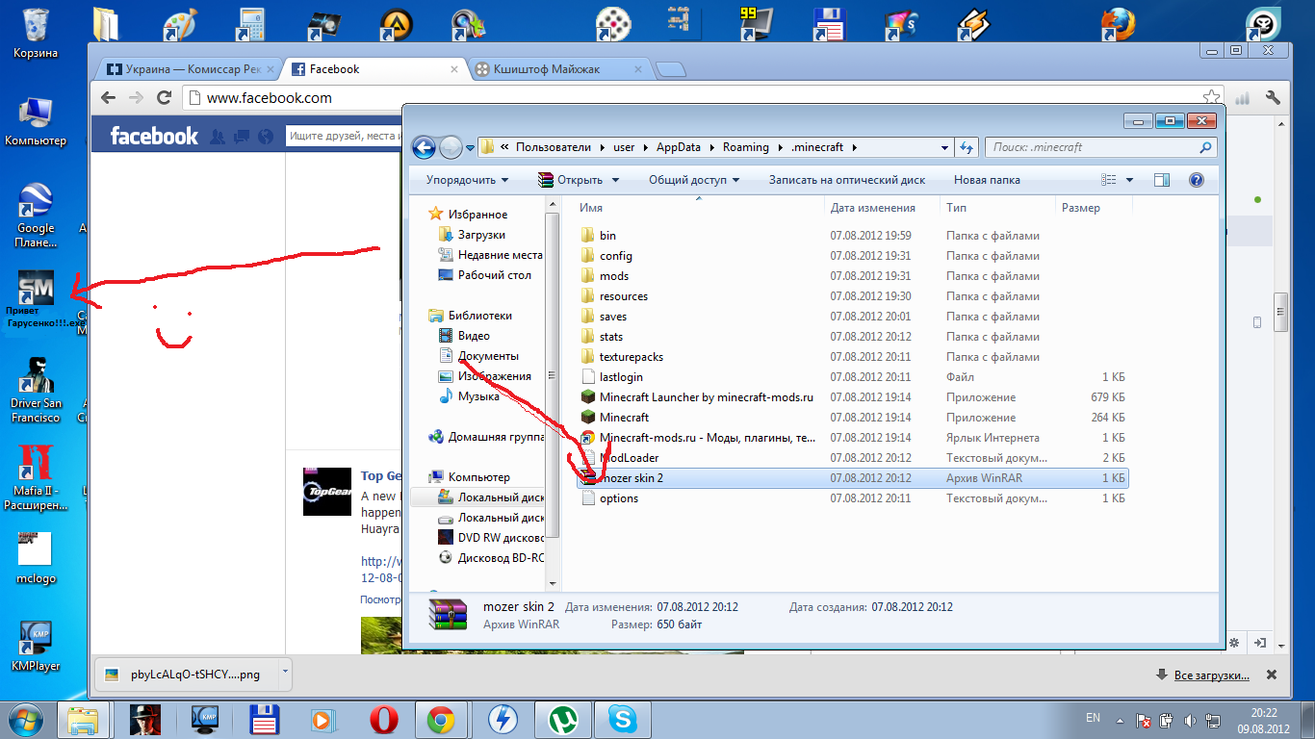Launch the Google Earth desktop shortcut
Viewport: 1315px width, 739px height.
click(36, 216)
